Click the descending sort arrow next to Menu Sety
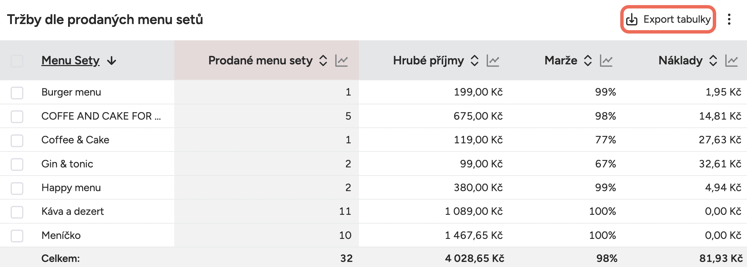Viewport: 747px width, 267px height. [112, 61]
